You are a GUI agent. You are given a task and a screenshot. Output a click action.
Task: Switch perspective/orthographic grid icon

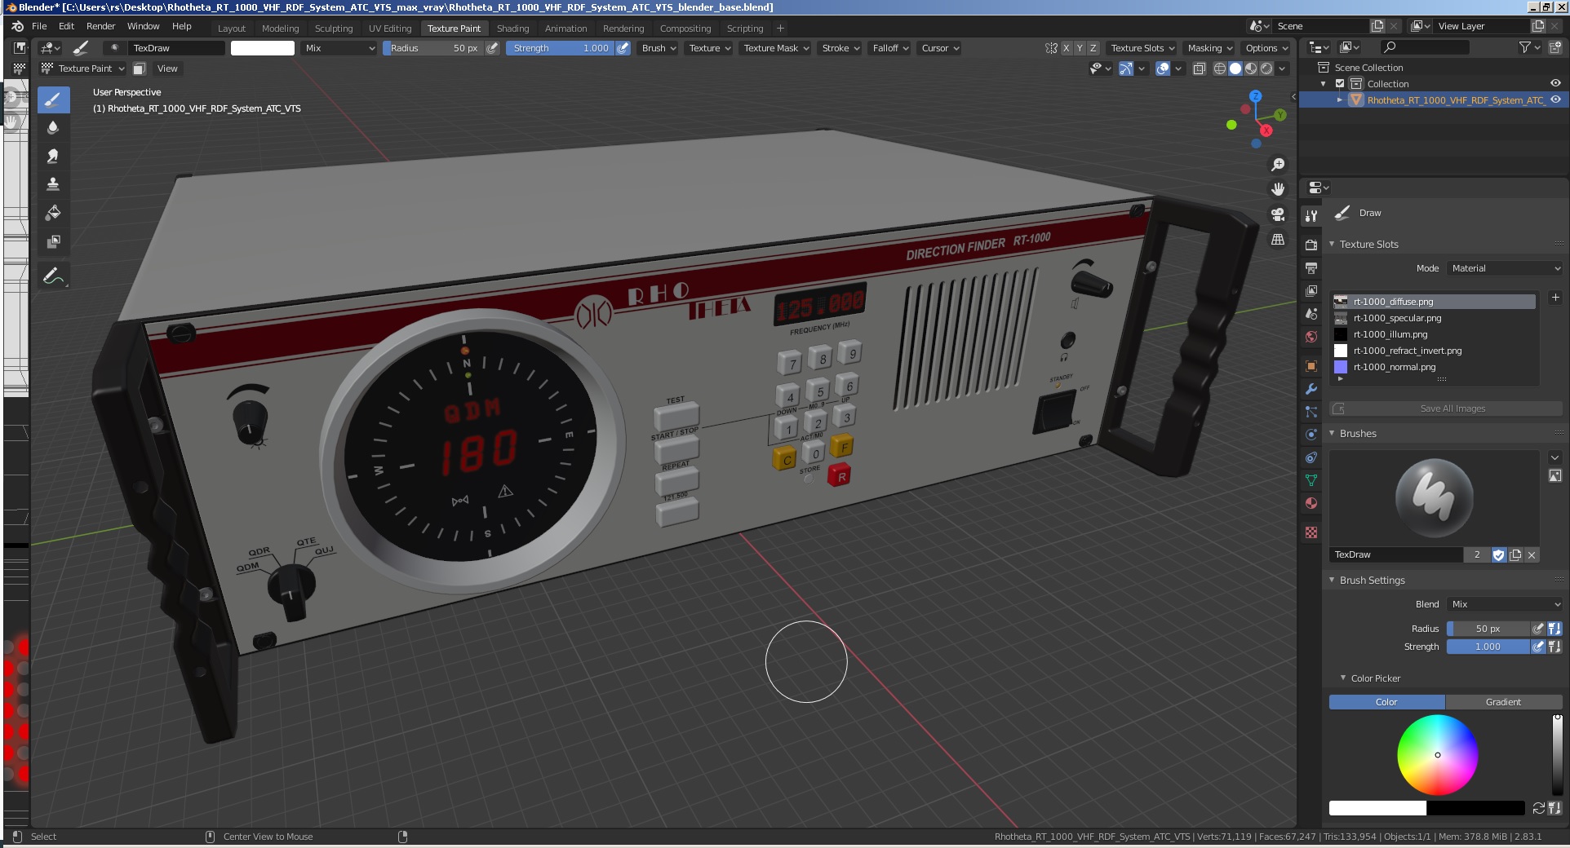click(1278, 240)
